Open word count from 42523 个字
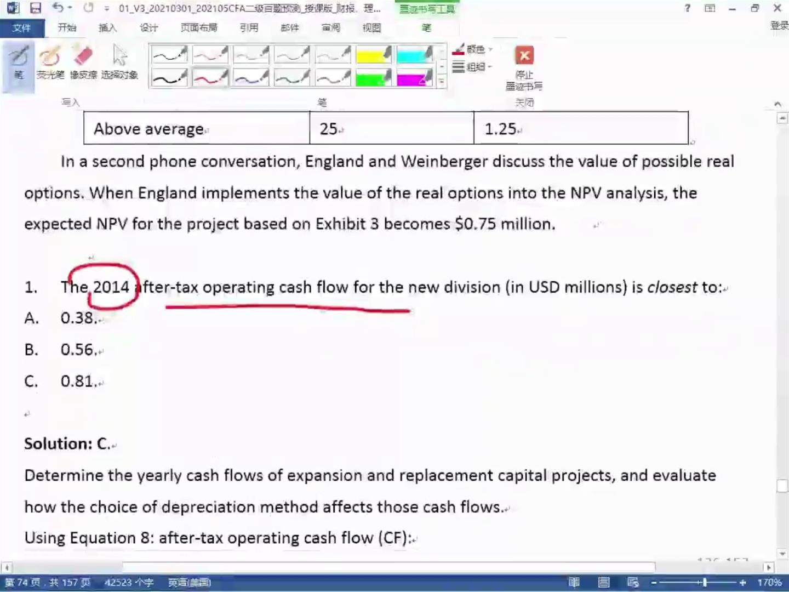 coord(129,582)
